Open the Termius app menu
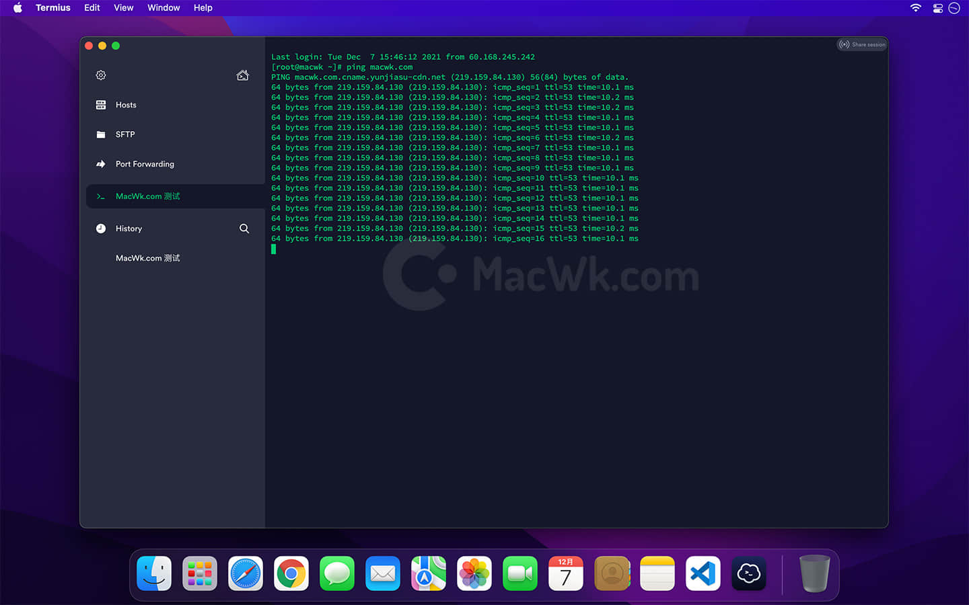The height and width of the screenshot is (605, 969). (53, 8)
